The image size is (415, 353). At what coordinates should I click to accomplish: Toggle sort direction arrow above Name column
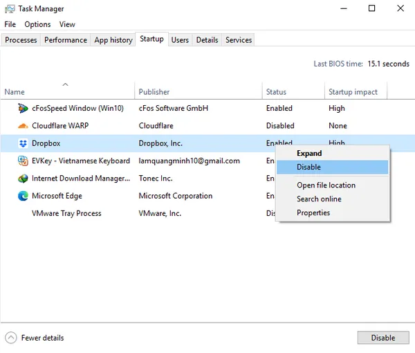pos(65,84)
